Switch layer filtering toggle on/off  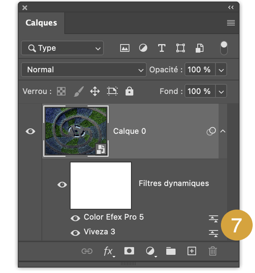pos(224,48)
